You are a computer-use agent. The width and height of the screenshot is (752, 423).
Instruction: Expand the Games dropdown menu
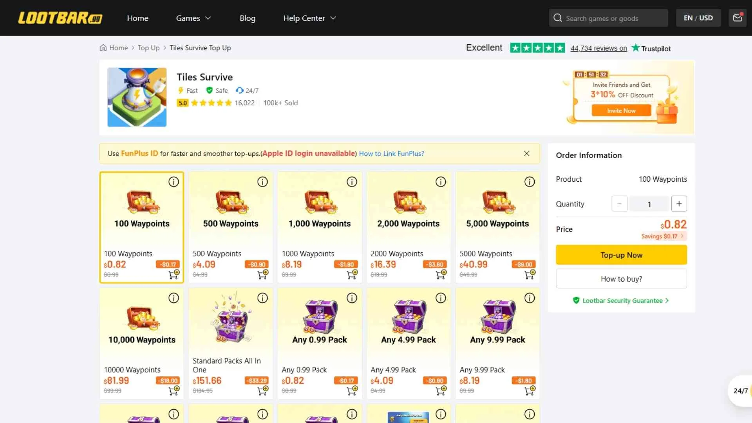pyautogui.click(x=193, y=18)
